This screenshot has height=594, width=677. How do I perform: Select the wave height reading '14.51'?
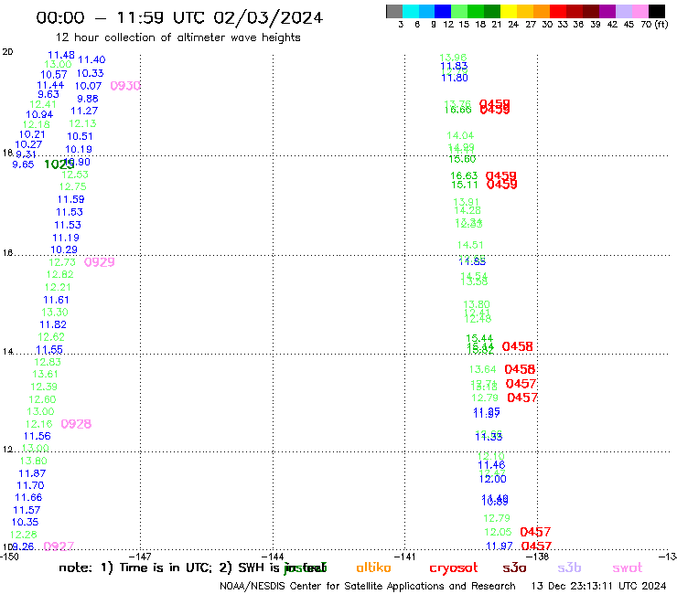coord(470,245)
